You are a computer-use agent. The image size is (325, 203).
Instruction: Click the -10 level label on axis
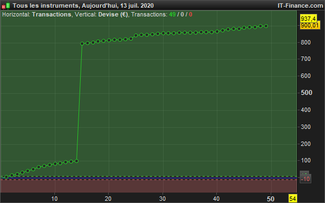306,179
